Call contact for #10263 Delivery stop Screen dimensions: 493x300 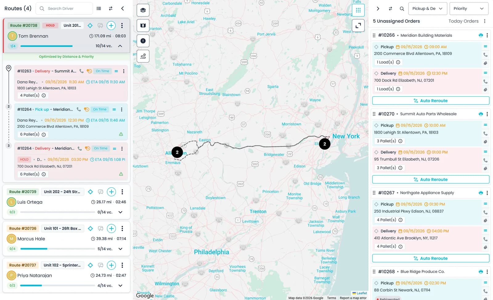click(x=81, y=71)
